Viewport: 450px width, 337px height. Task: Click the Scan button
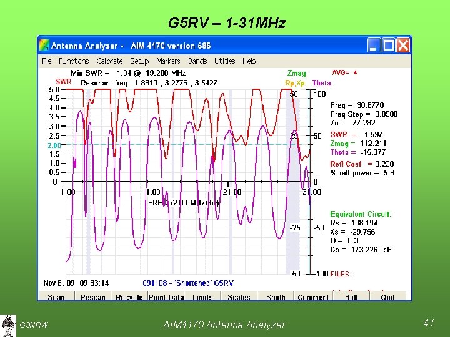(56, 297)
